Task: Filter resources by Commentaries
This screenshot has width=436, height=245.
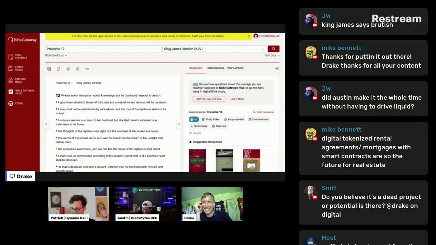Action: (259, 119)
